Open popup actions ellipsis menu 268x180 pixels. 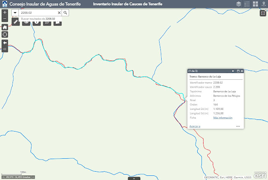(x=238, y=126)
